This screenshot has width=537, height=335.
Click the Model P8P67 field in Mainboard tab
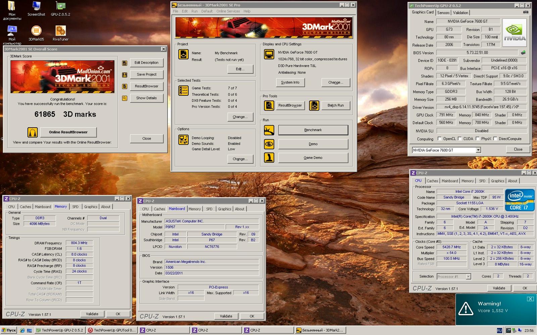coord(194,227)
